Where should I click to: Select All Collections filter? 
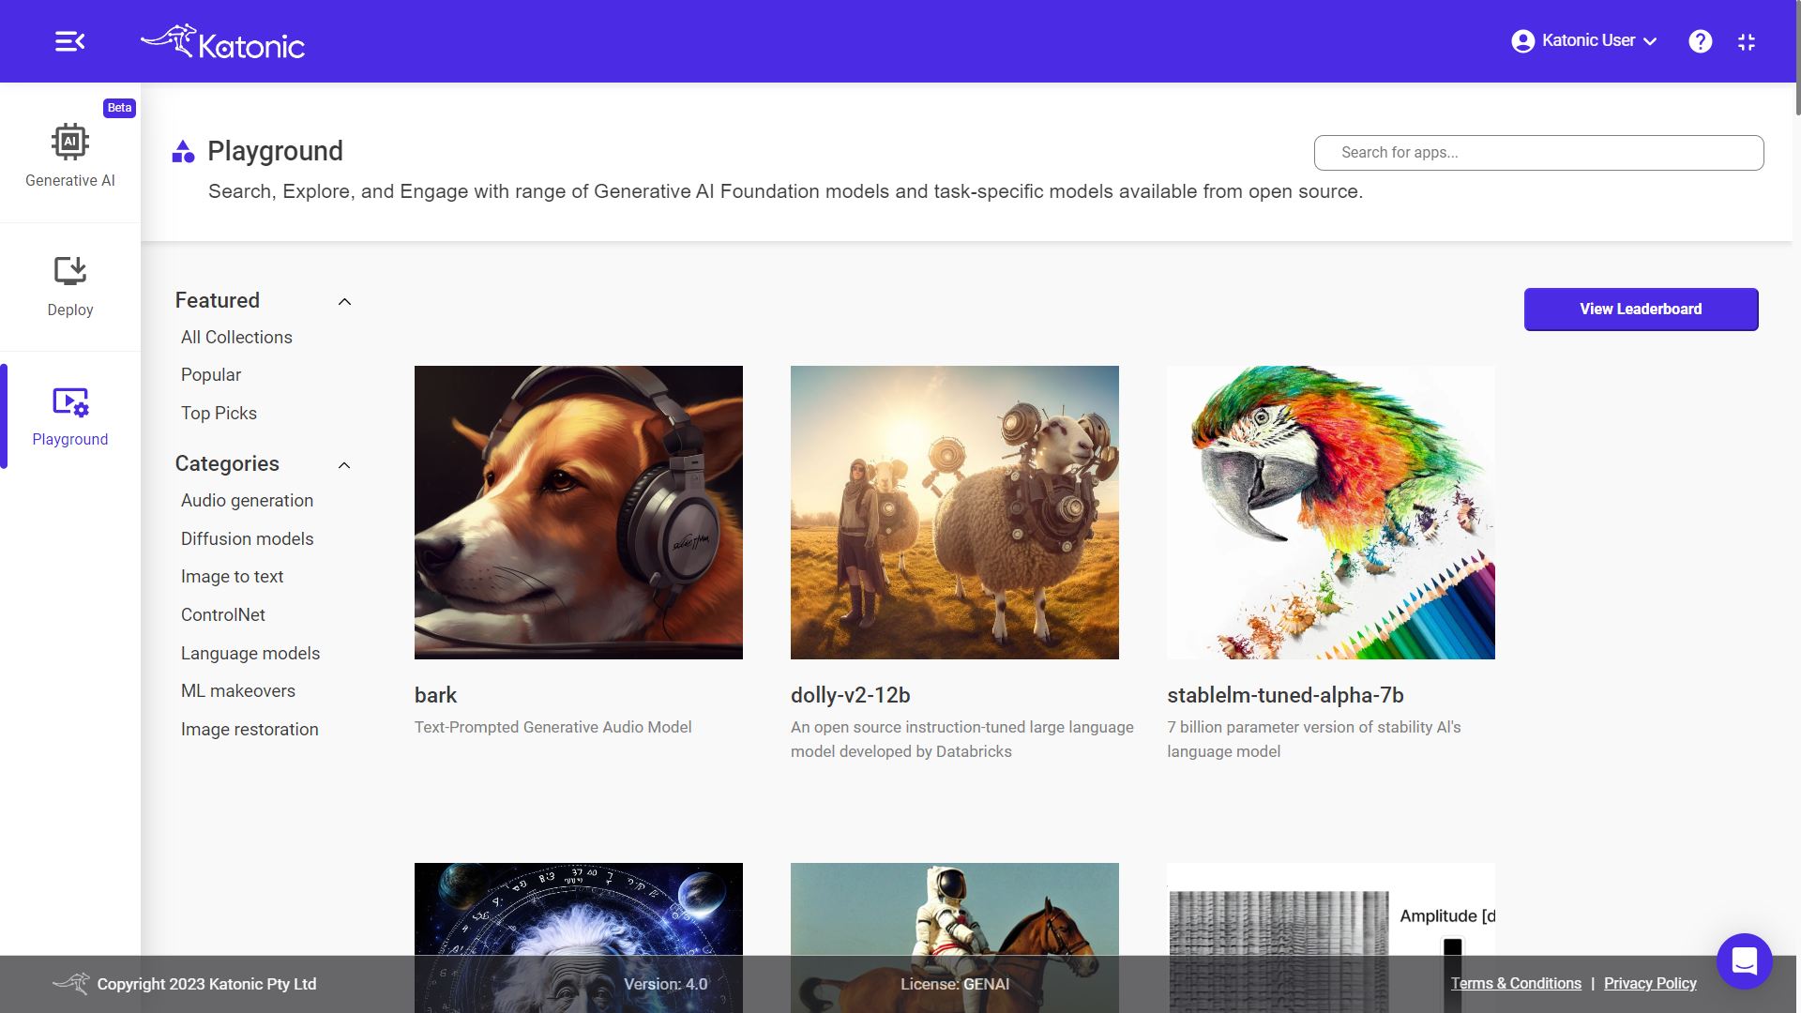pyautogui.click(x=236, y=338)
